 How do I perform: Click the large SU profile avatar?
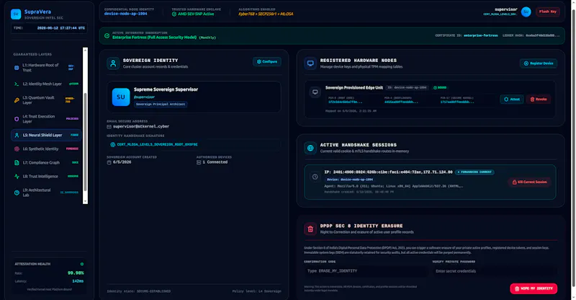[121, 97]
